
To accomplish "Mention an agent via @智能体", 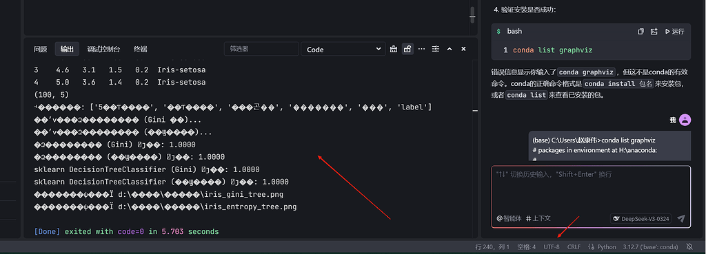I will [509, 218].
